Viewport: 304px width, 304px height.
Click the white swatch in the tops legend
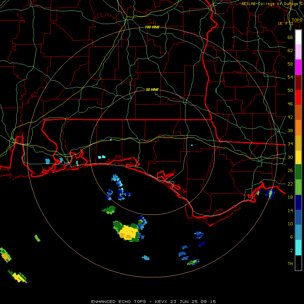pyautogui.click(x=298, y=37)
